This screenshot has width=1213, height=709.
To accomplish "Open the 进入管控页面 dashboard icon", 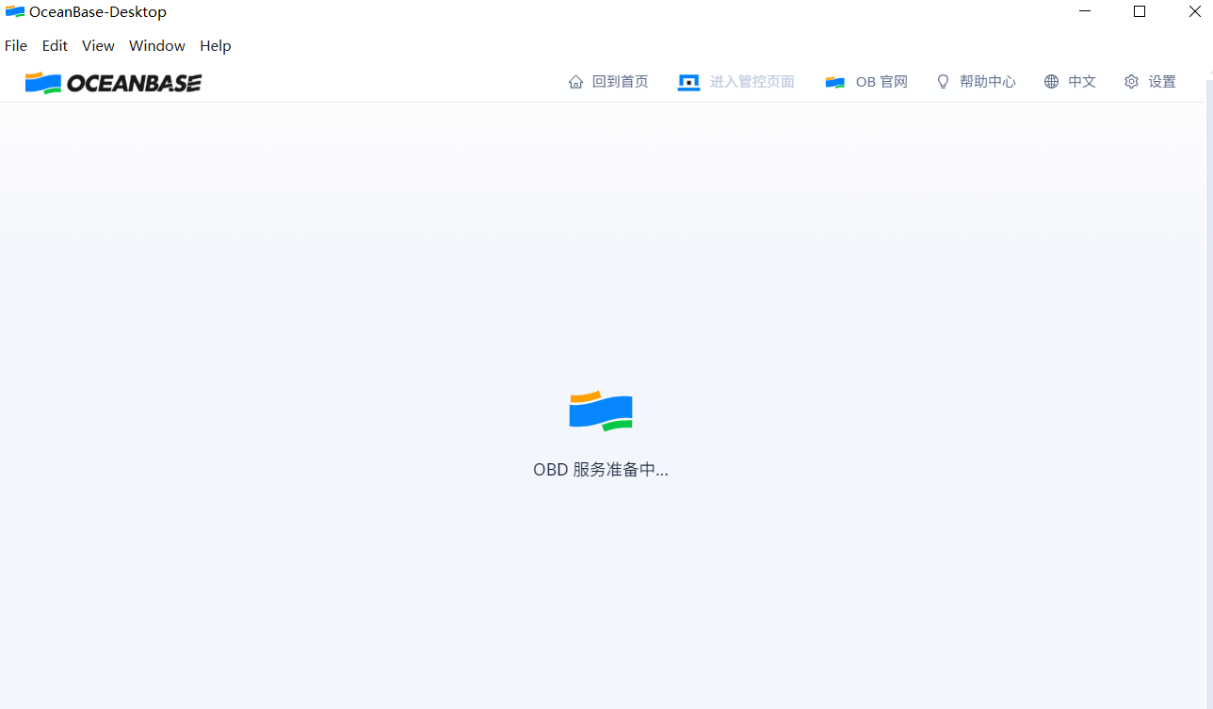I will [x=688, y=81].
